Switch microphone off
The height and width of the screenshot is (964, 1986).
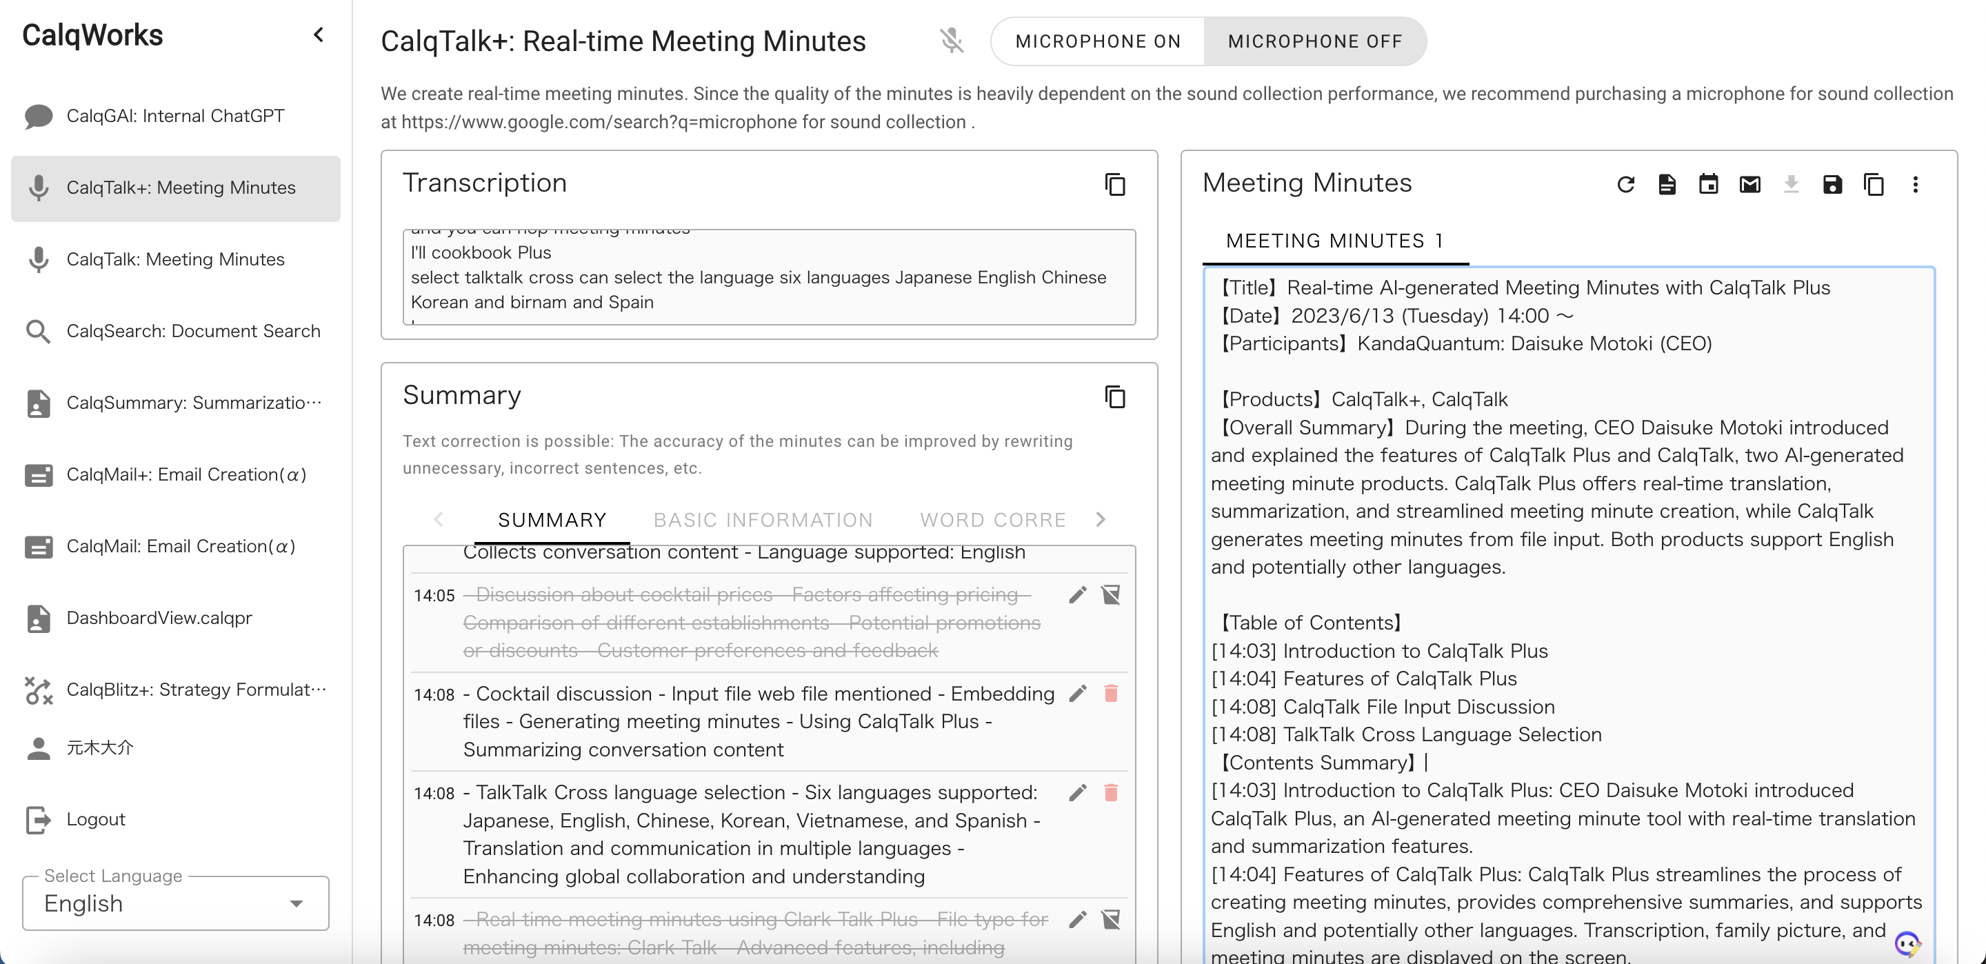1314,41
